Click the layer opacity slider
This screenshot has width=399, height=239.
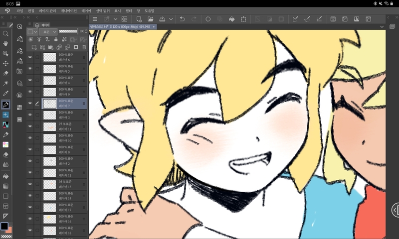68,31
